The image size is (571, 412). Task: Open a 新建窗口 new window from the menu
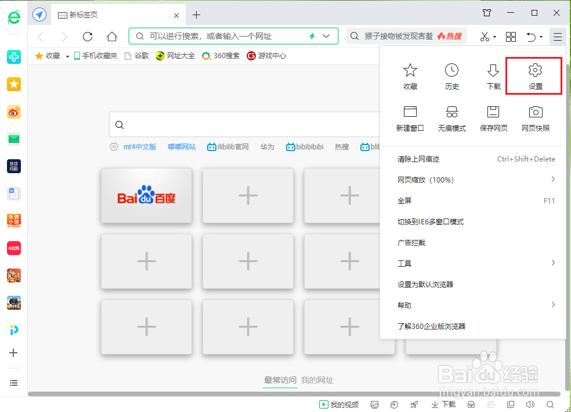click(410, 116)
